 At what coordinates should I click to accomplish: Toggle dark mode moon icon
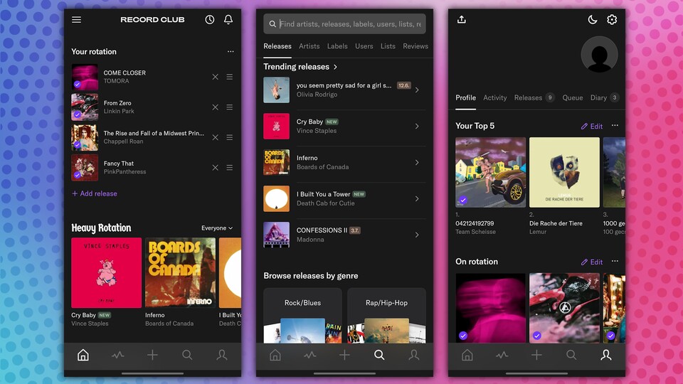click(x=593, y=20)
